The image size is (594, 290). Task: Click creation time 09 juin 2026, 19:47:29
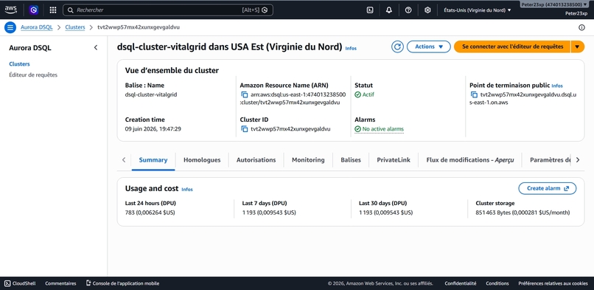(x=153, y=129)
